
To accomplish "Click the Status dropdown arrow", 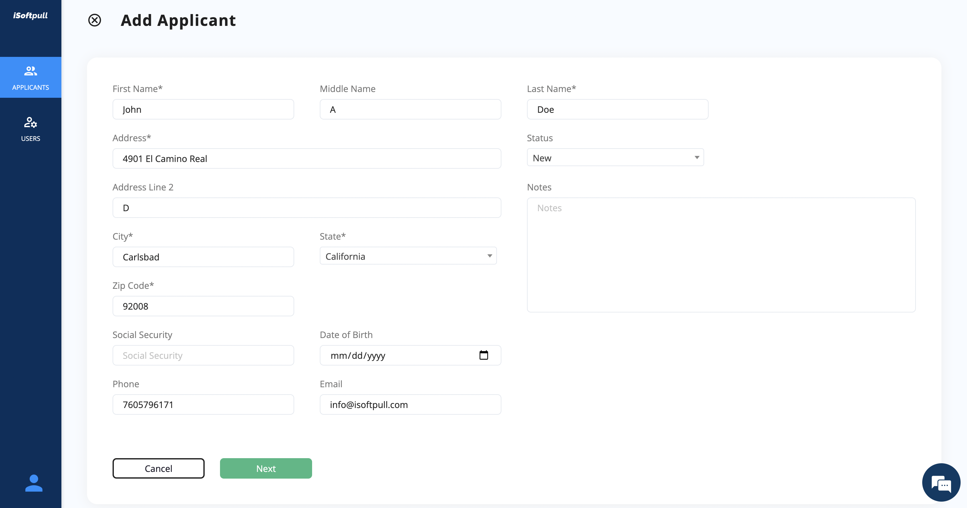I will point(696,157).
